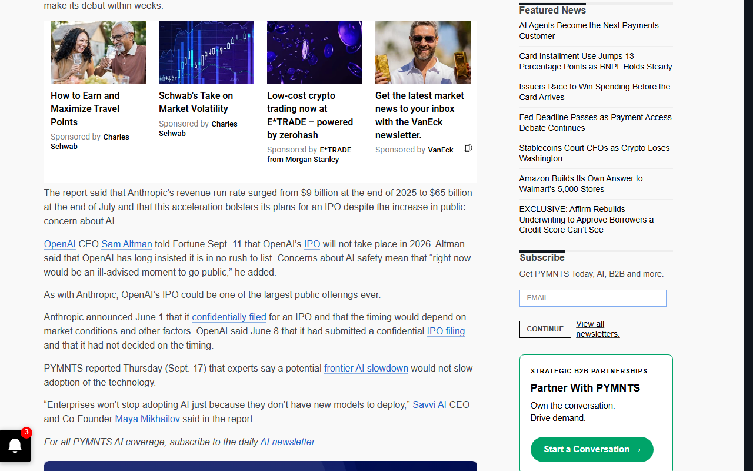
Task: Open the 'IPO filing' link
Action: pos(445,331)
